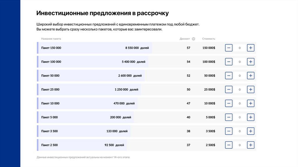Increase quantity for Пакет 150 000
This screenshot has height=167, width=298.
coord(251,48)
